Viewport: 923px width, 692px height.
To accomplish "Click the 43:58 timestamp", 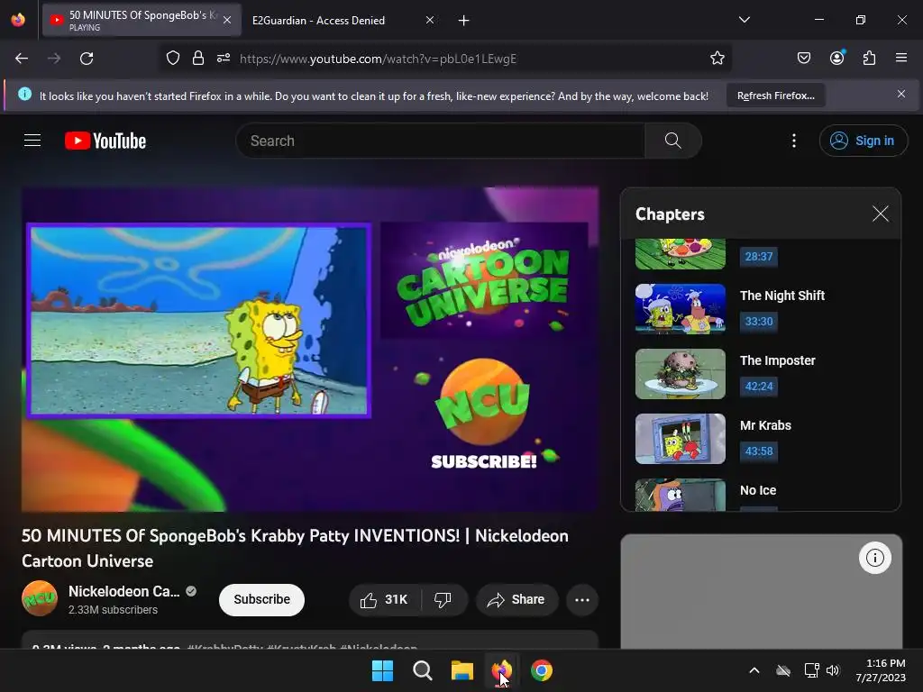I will [x=758, y=451].
